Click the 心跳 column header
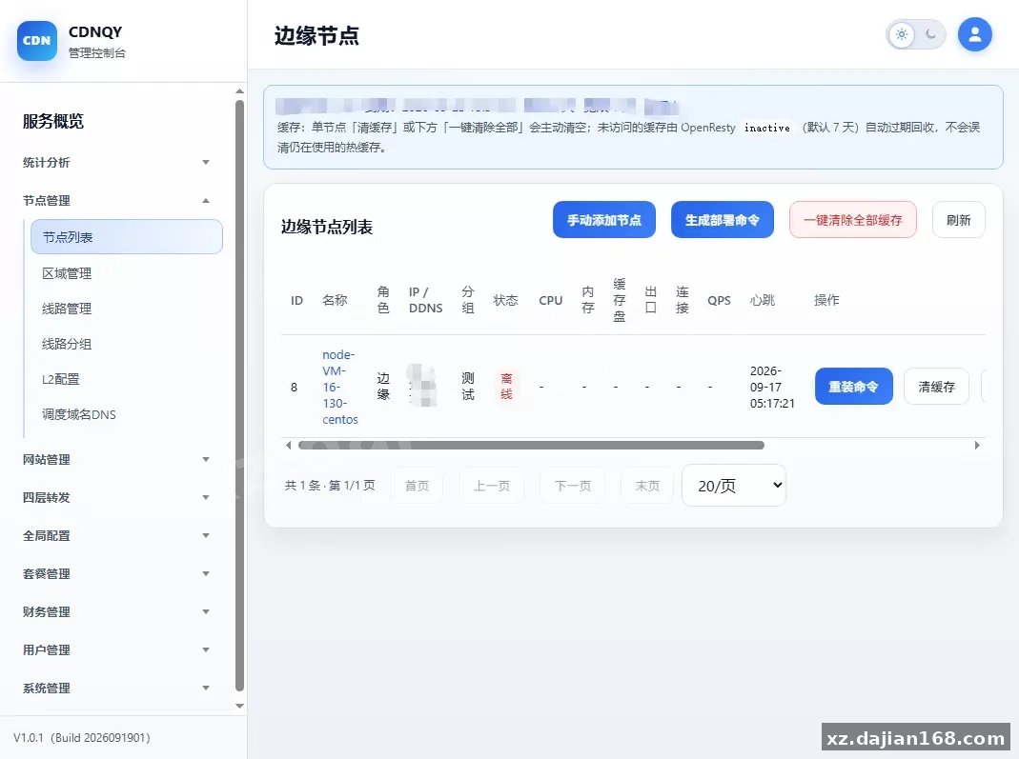This screenshot has width=1019, height=759. coord(763,300)
